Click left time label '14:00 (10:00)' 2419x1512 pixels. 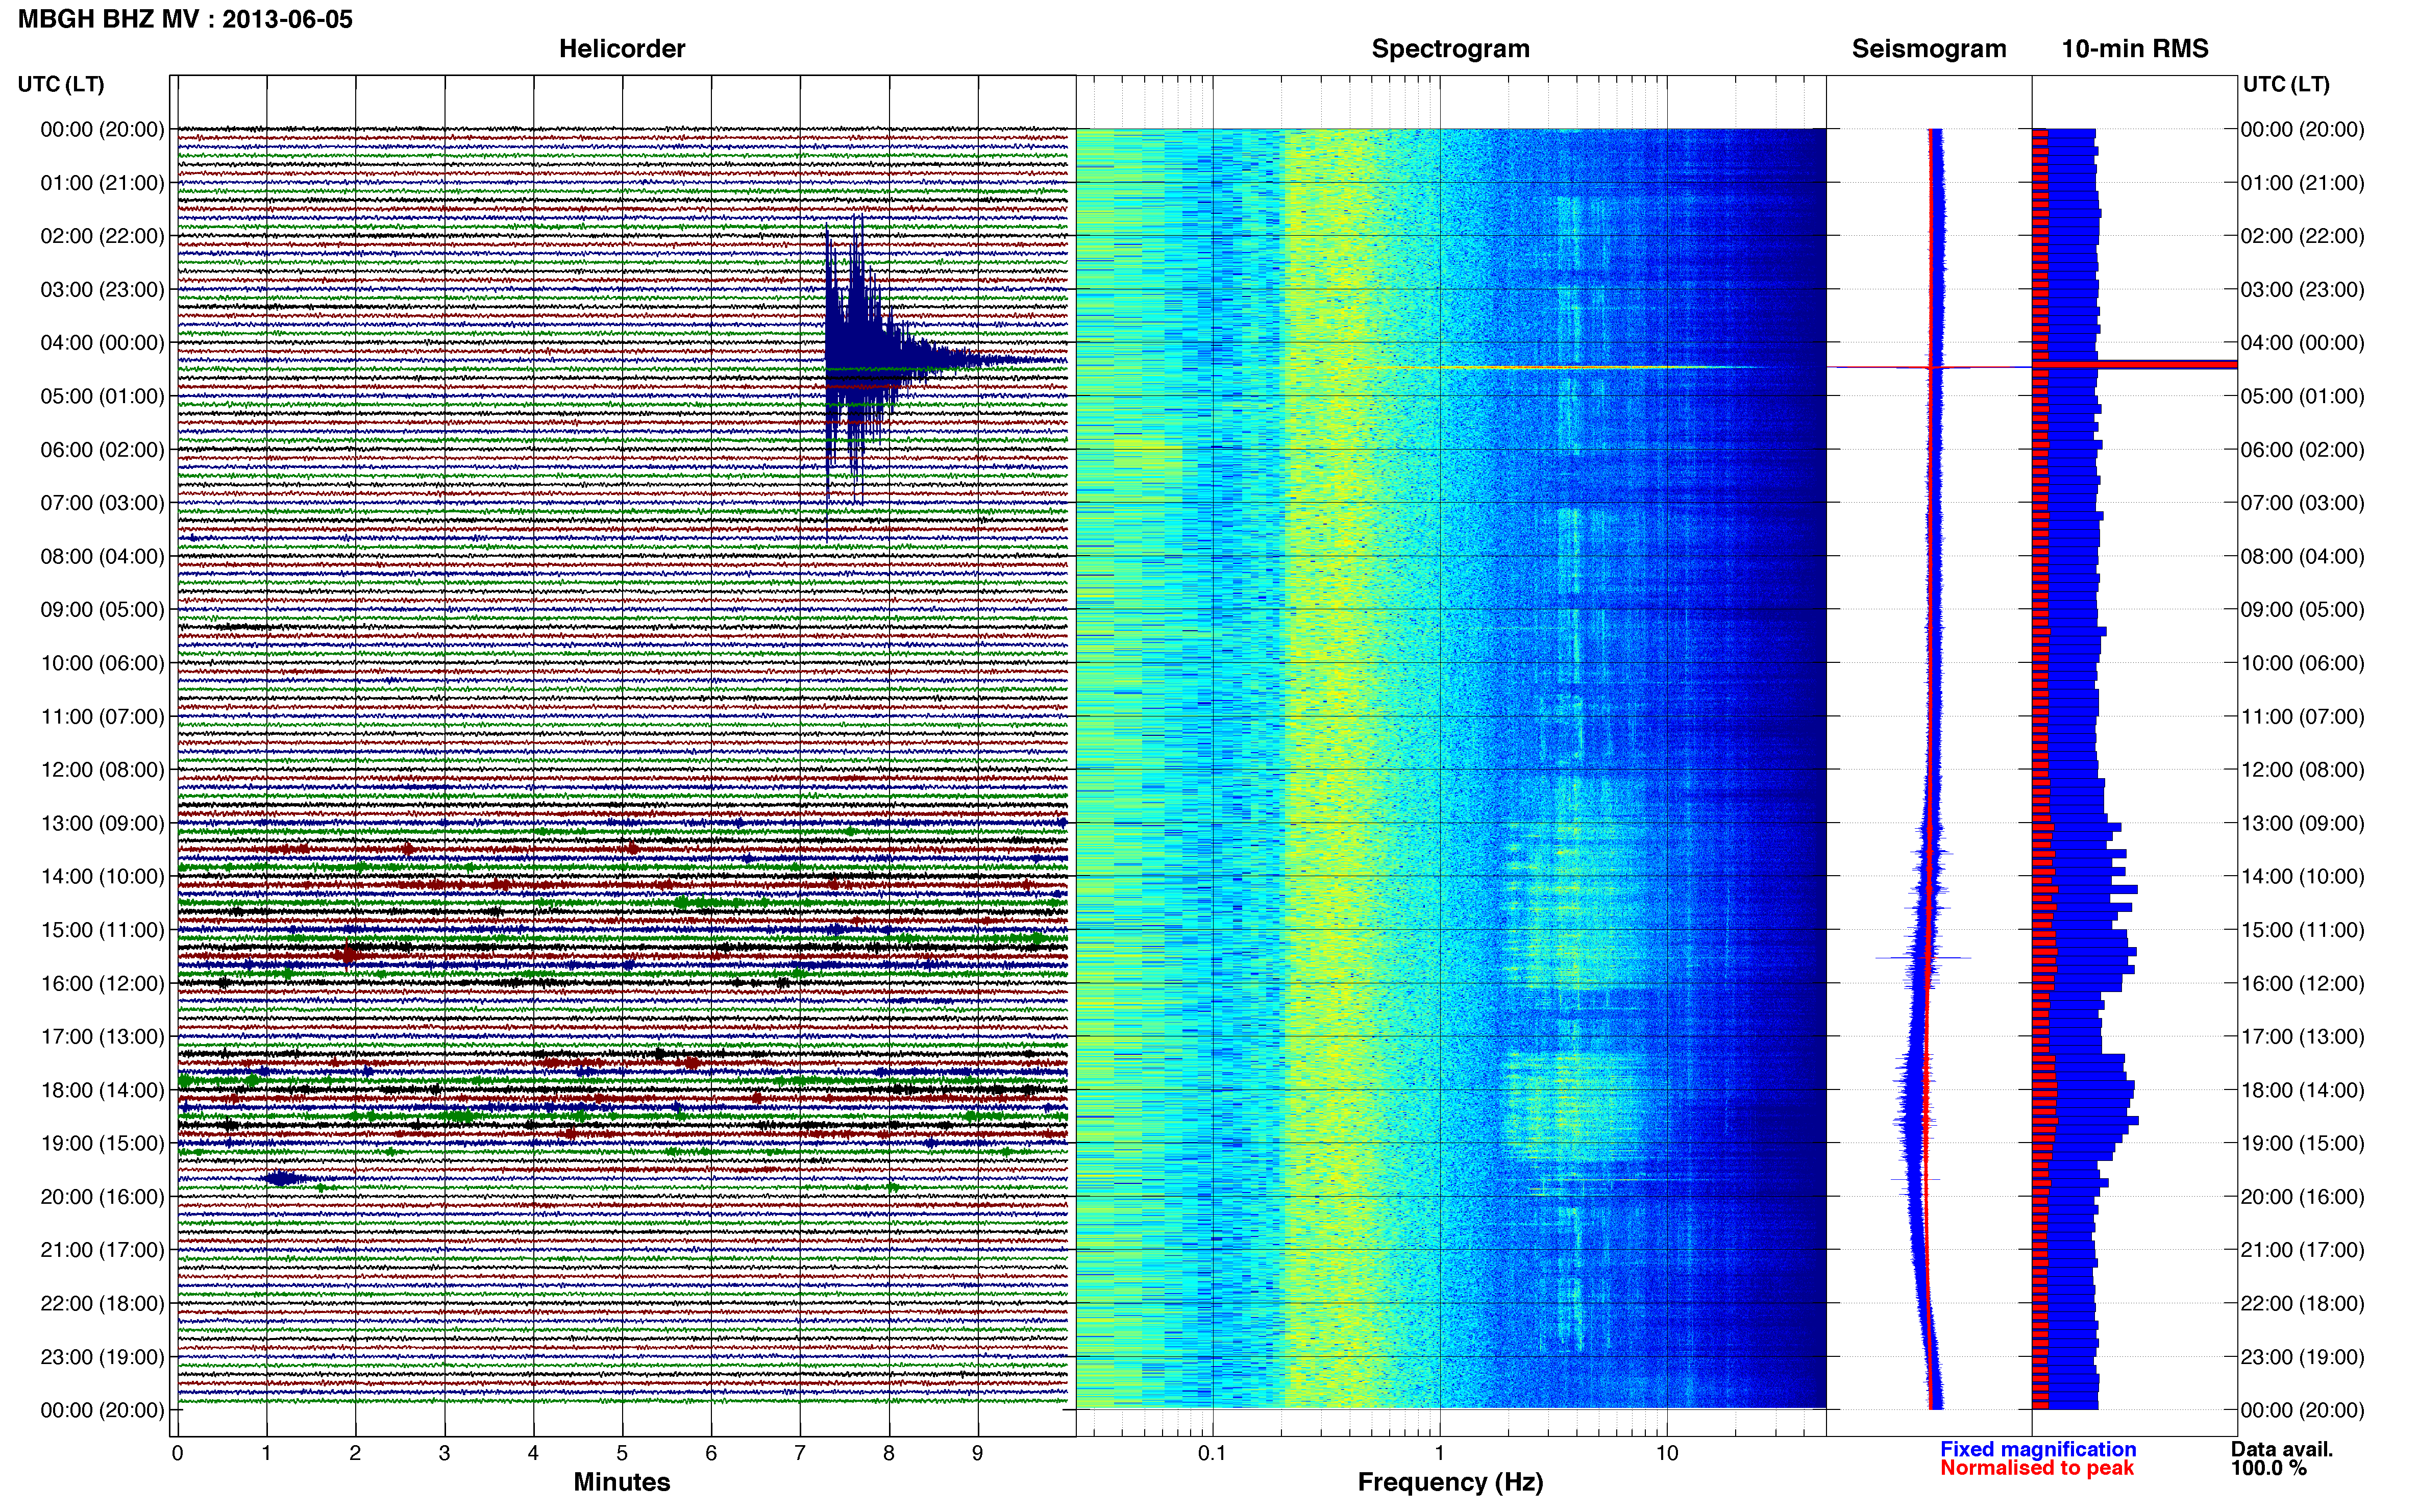(x=102, y=877)
